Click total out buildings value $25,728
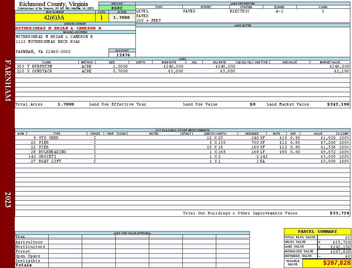This screenshot has height=268, width=352. coord(340,213)
